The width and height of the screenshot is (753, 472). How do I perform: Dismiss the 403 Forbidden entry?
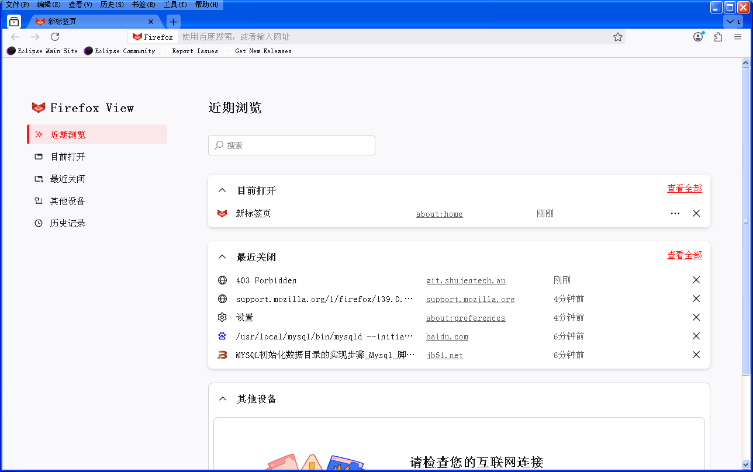click(x=696, y=280)
